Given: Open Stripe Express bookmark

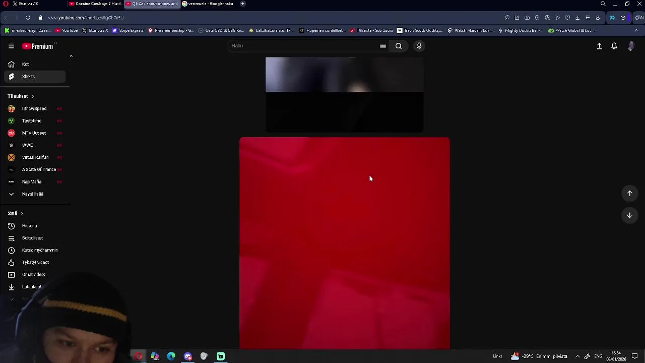Looking at the screenshot, I should click(x=128, y=30).
